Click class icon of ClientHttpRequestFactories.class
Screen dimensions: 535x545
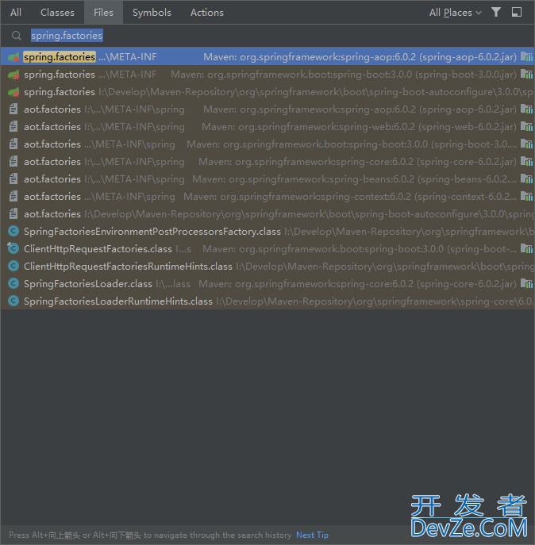tap(13, 248)
